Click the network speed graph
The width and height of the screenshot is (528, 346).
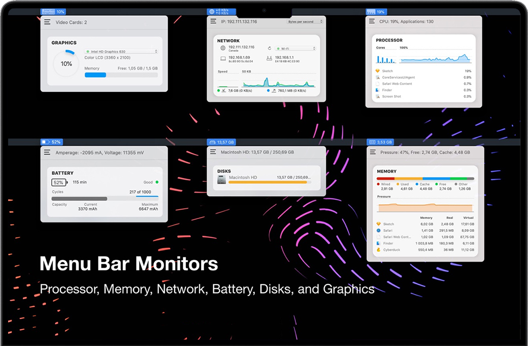click(x=279, y=81)
